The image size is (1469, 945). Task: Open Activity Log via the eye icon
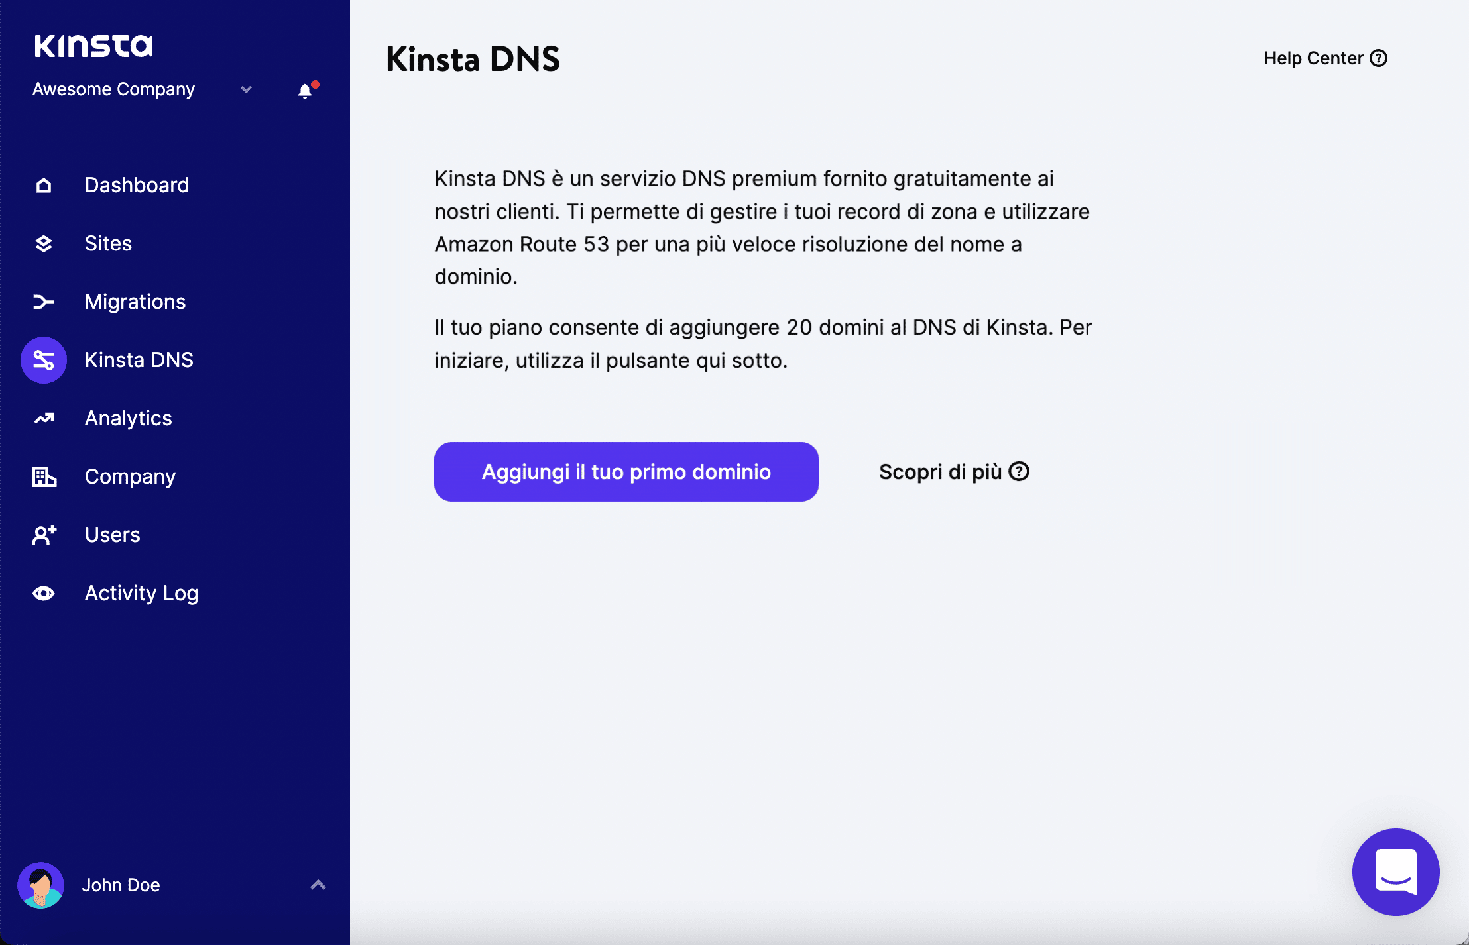(x=44, y=593)
